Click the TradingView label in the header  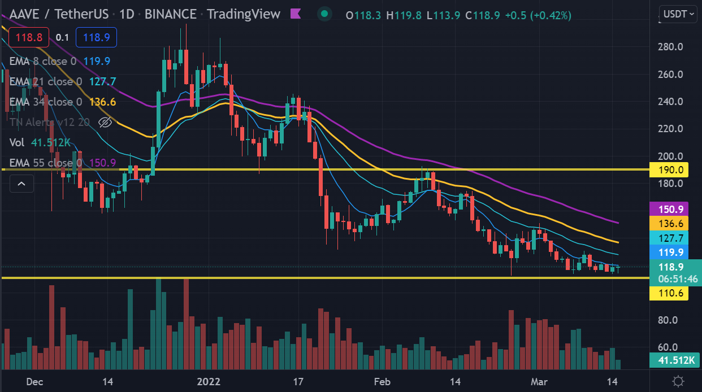(243, 14)
